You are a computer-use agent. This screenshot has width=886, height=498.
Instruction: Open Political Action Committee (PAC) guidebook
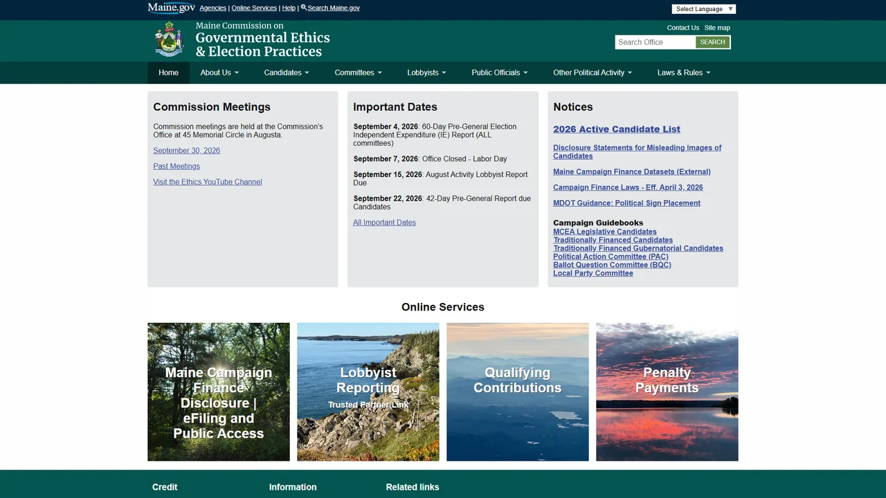pyautogui.click(x=611, y=257)
